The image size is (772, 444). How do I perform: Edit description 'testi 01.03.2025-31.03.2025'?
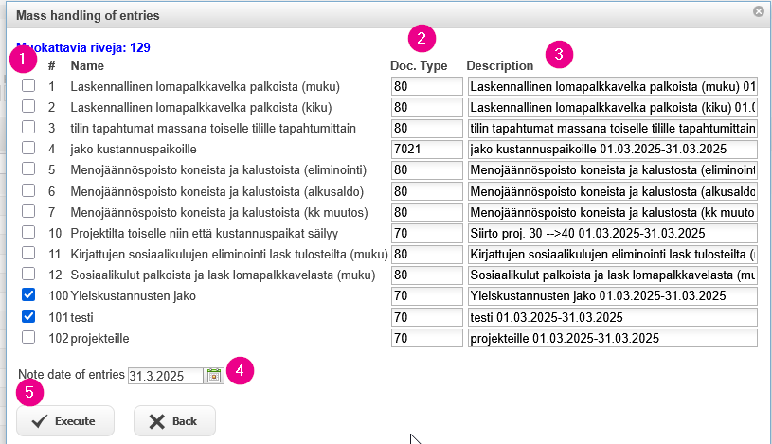pyautogui.click(x=613, y=317)
